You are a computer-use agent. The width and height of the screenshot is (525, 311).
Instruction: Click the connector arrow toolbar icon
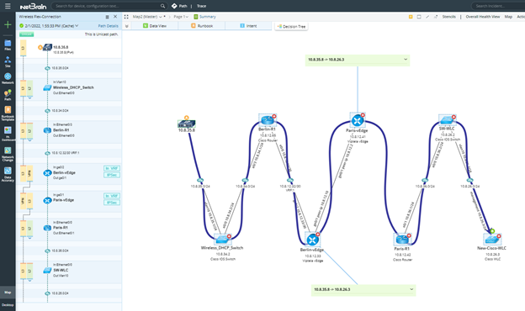(x=436, y=17)
